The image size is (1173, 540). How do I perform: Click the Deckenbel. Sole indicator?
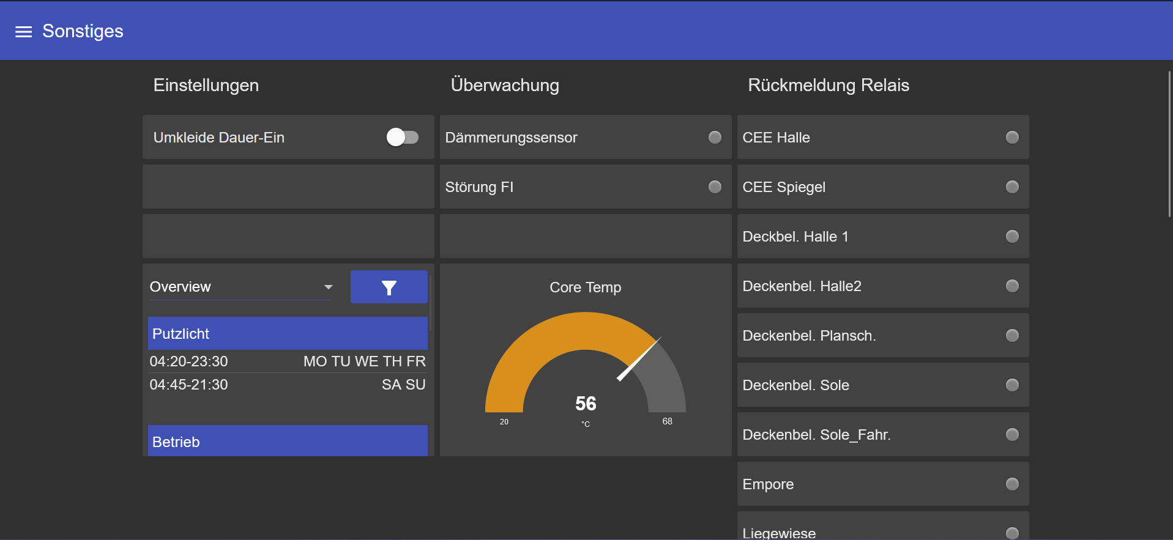1012,385
